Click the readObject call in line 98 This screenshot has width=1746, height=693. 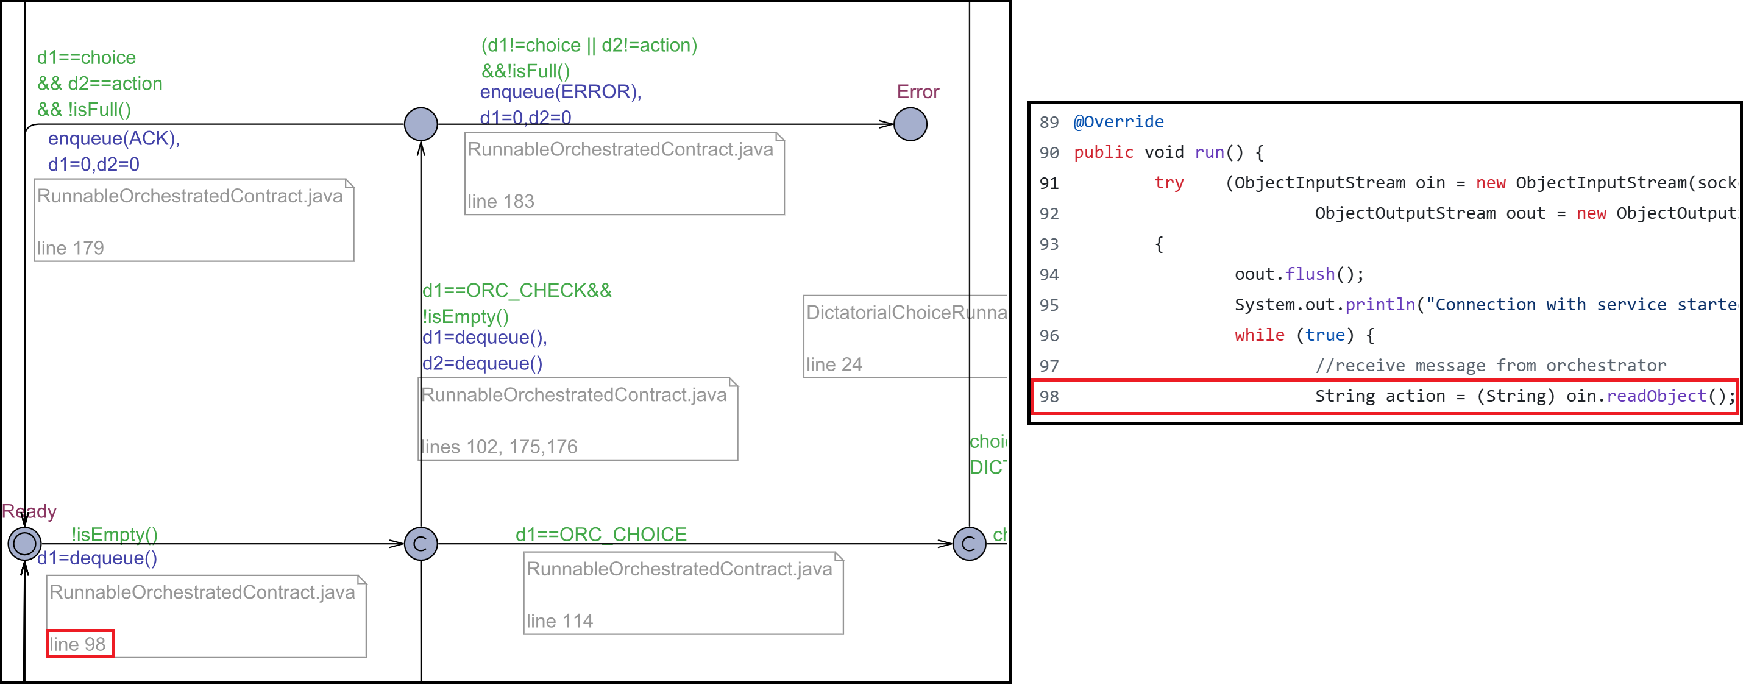1655,396
